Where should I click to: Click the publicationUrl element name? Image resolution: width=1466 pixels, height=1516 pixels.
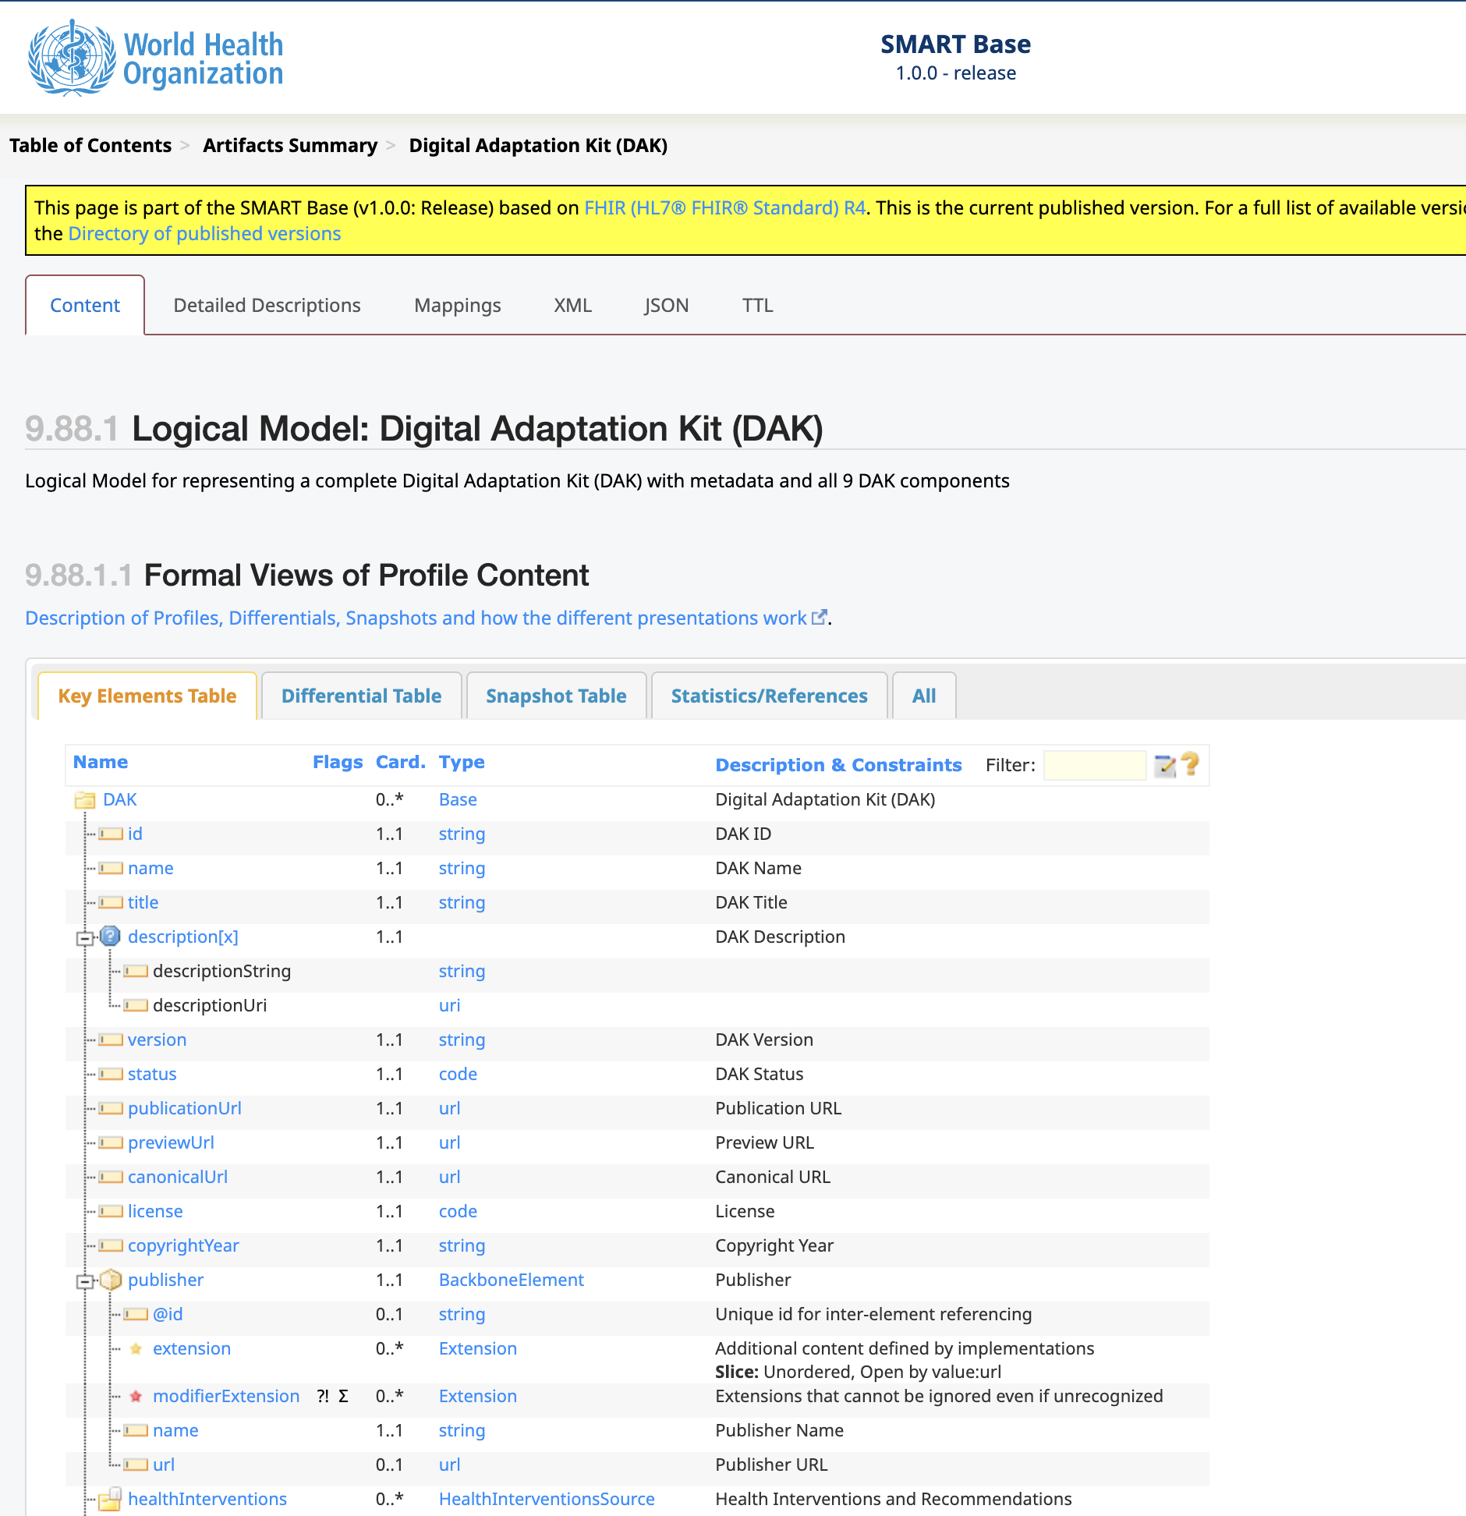tap(185, 1108)
